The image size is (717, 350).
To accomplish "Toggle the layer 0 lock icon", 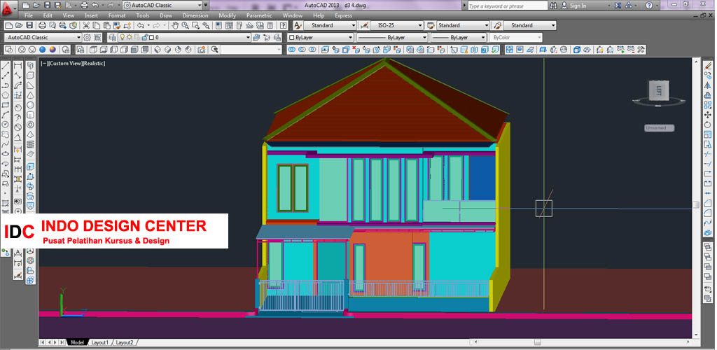I will 144,38.
